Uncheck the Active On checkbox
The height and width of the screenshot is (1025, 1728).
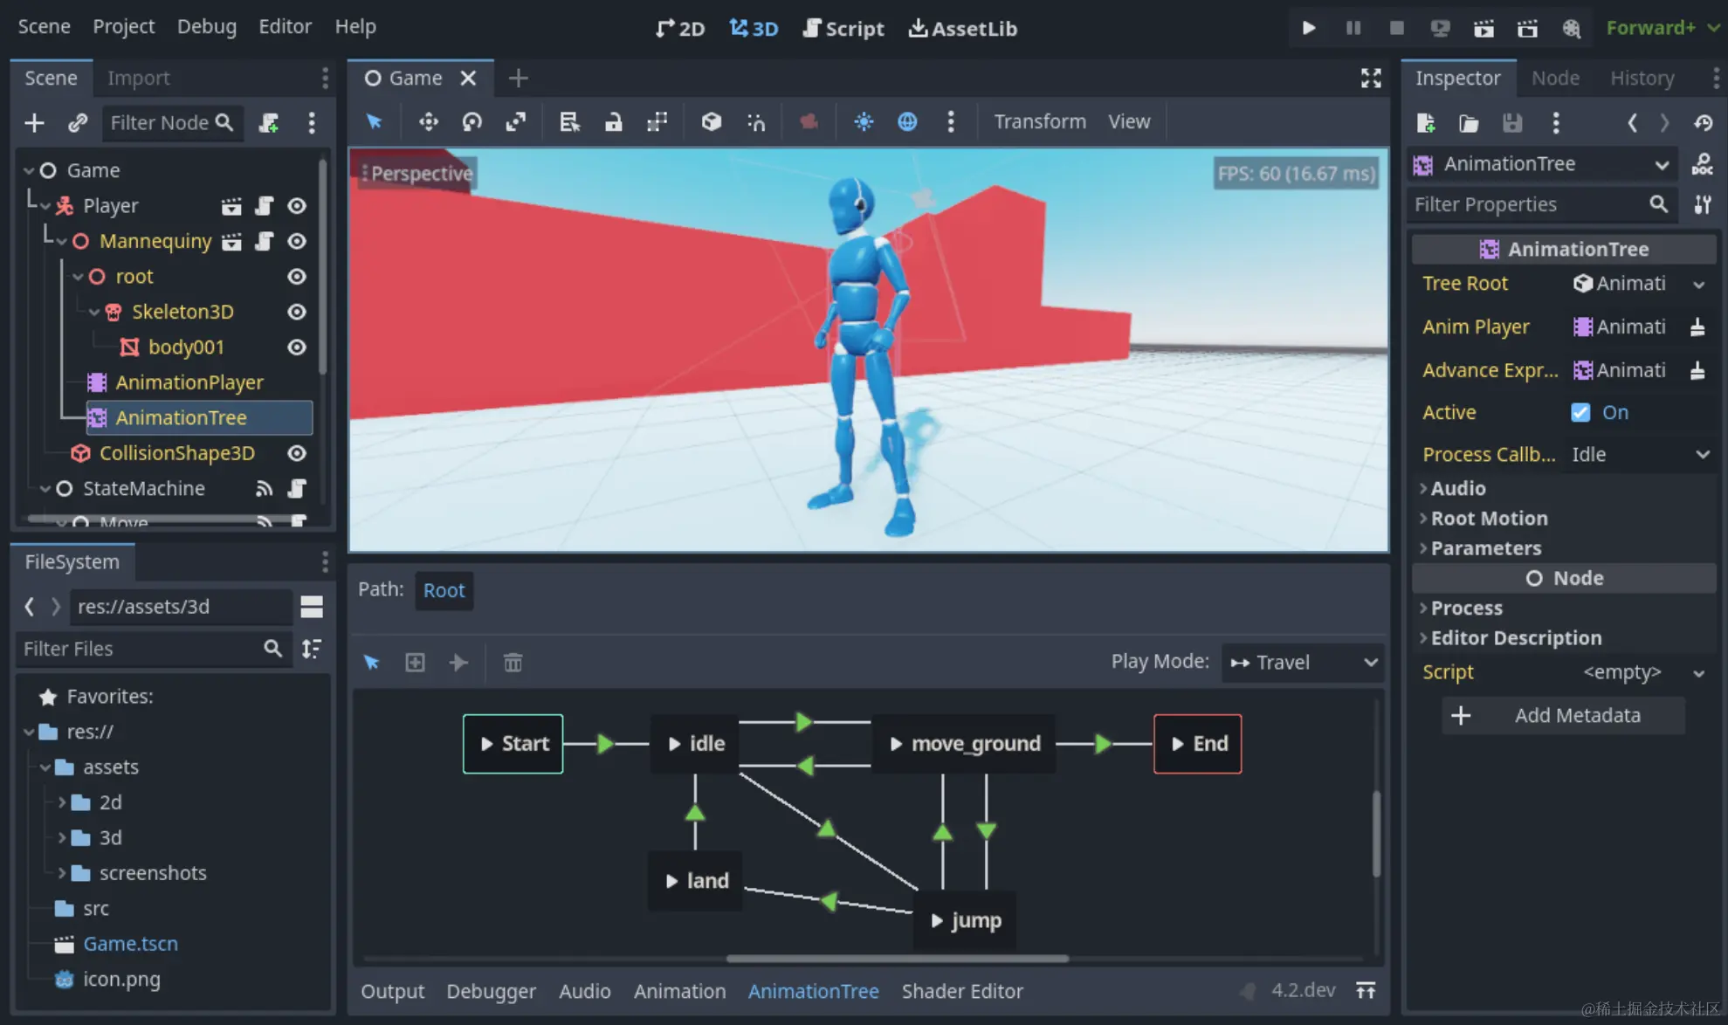point(1580,412)
